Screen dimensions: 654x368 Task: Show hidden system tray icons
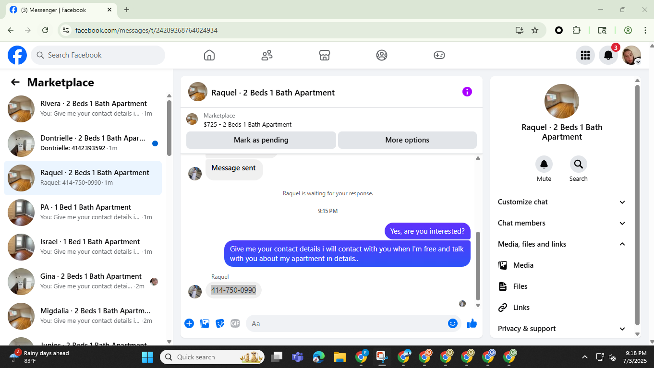coord(584,357)
